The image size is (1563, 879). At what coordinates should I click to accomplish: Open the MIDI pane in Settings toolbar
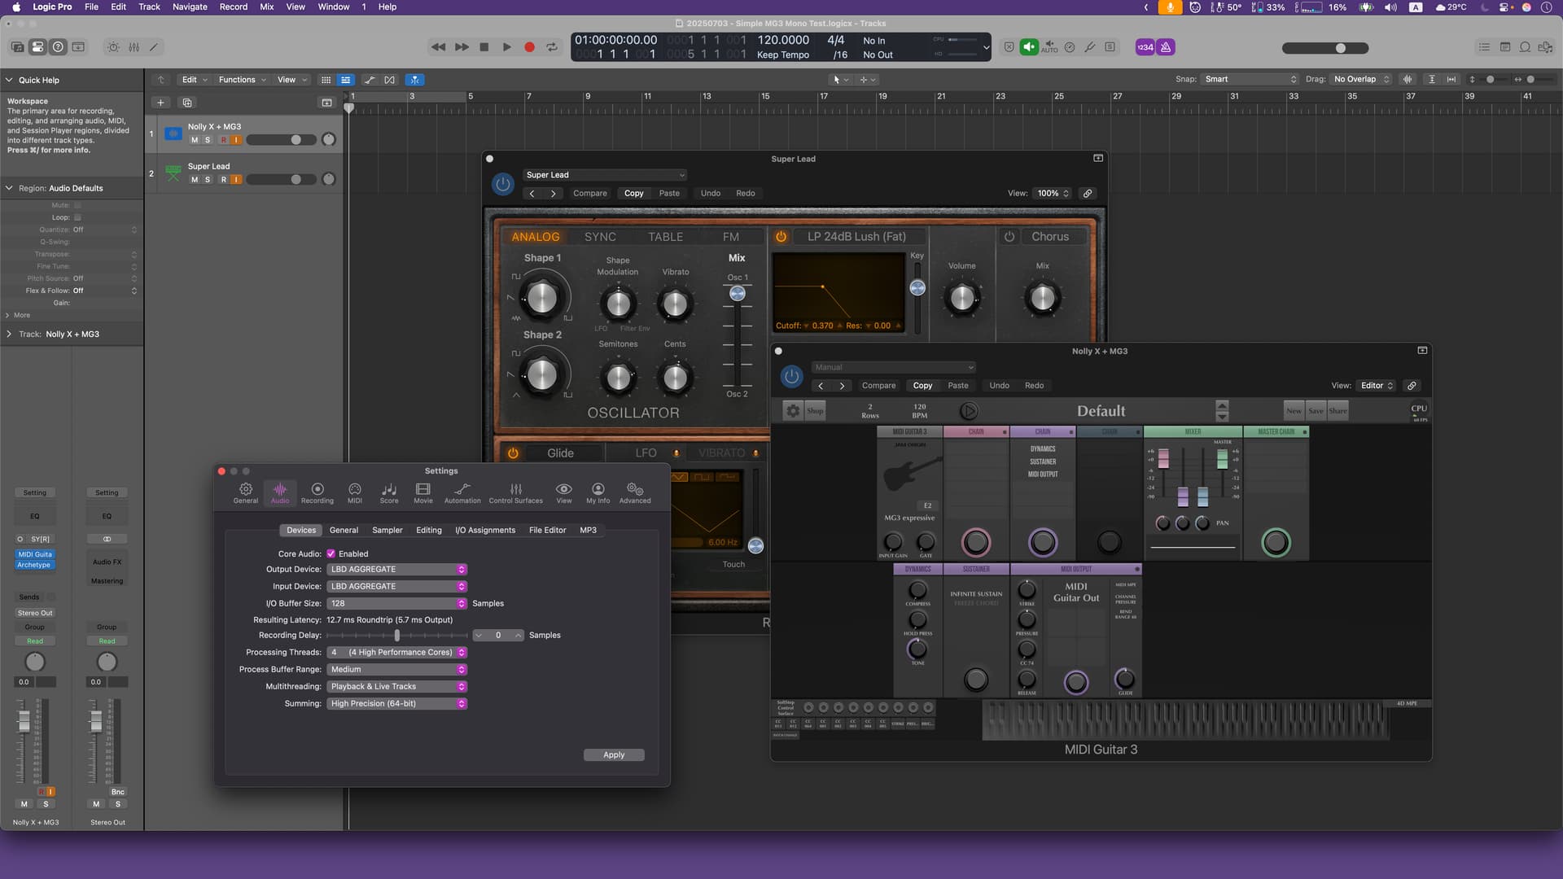(355, 492)
